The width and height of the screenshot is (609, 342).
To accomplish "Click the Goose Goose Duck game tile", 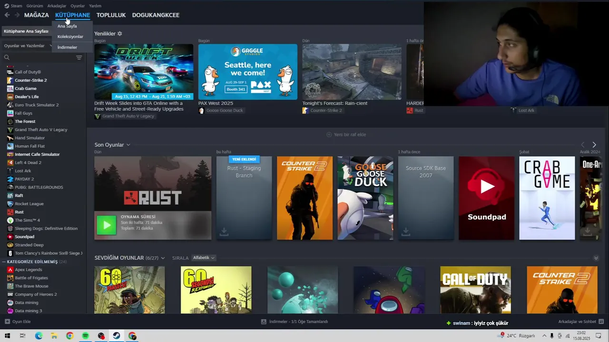I will [x=365, y=198].
